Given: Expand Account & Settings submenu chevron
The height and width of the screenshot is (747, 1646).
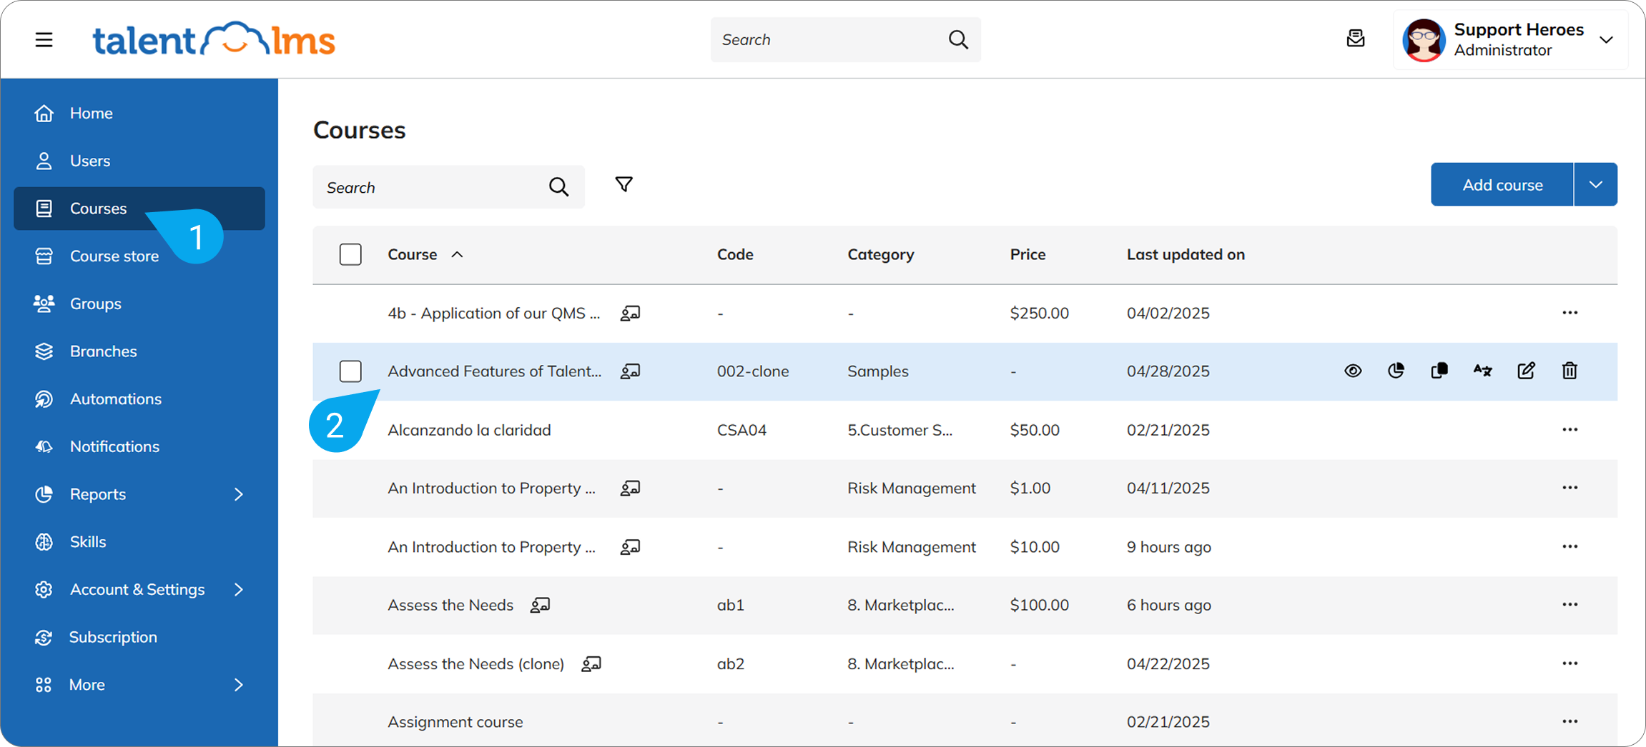Looking at the screenshot, I should coord(239,589).
